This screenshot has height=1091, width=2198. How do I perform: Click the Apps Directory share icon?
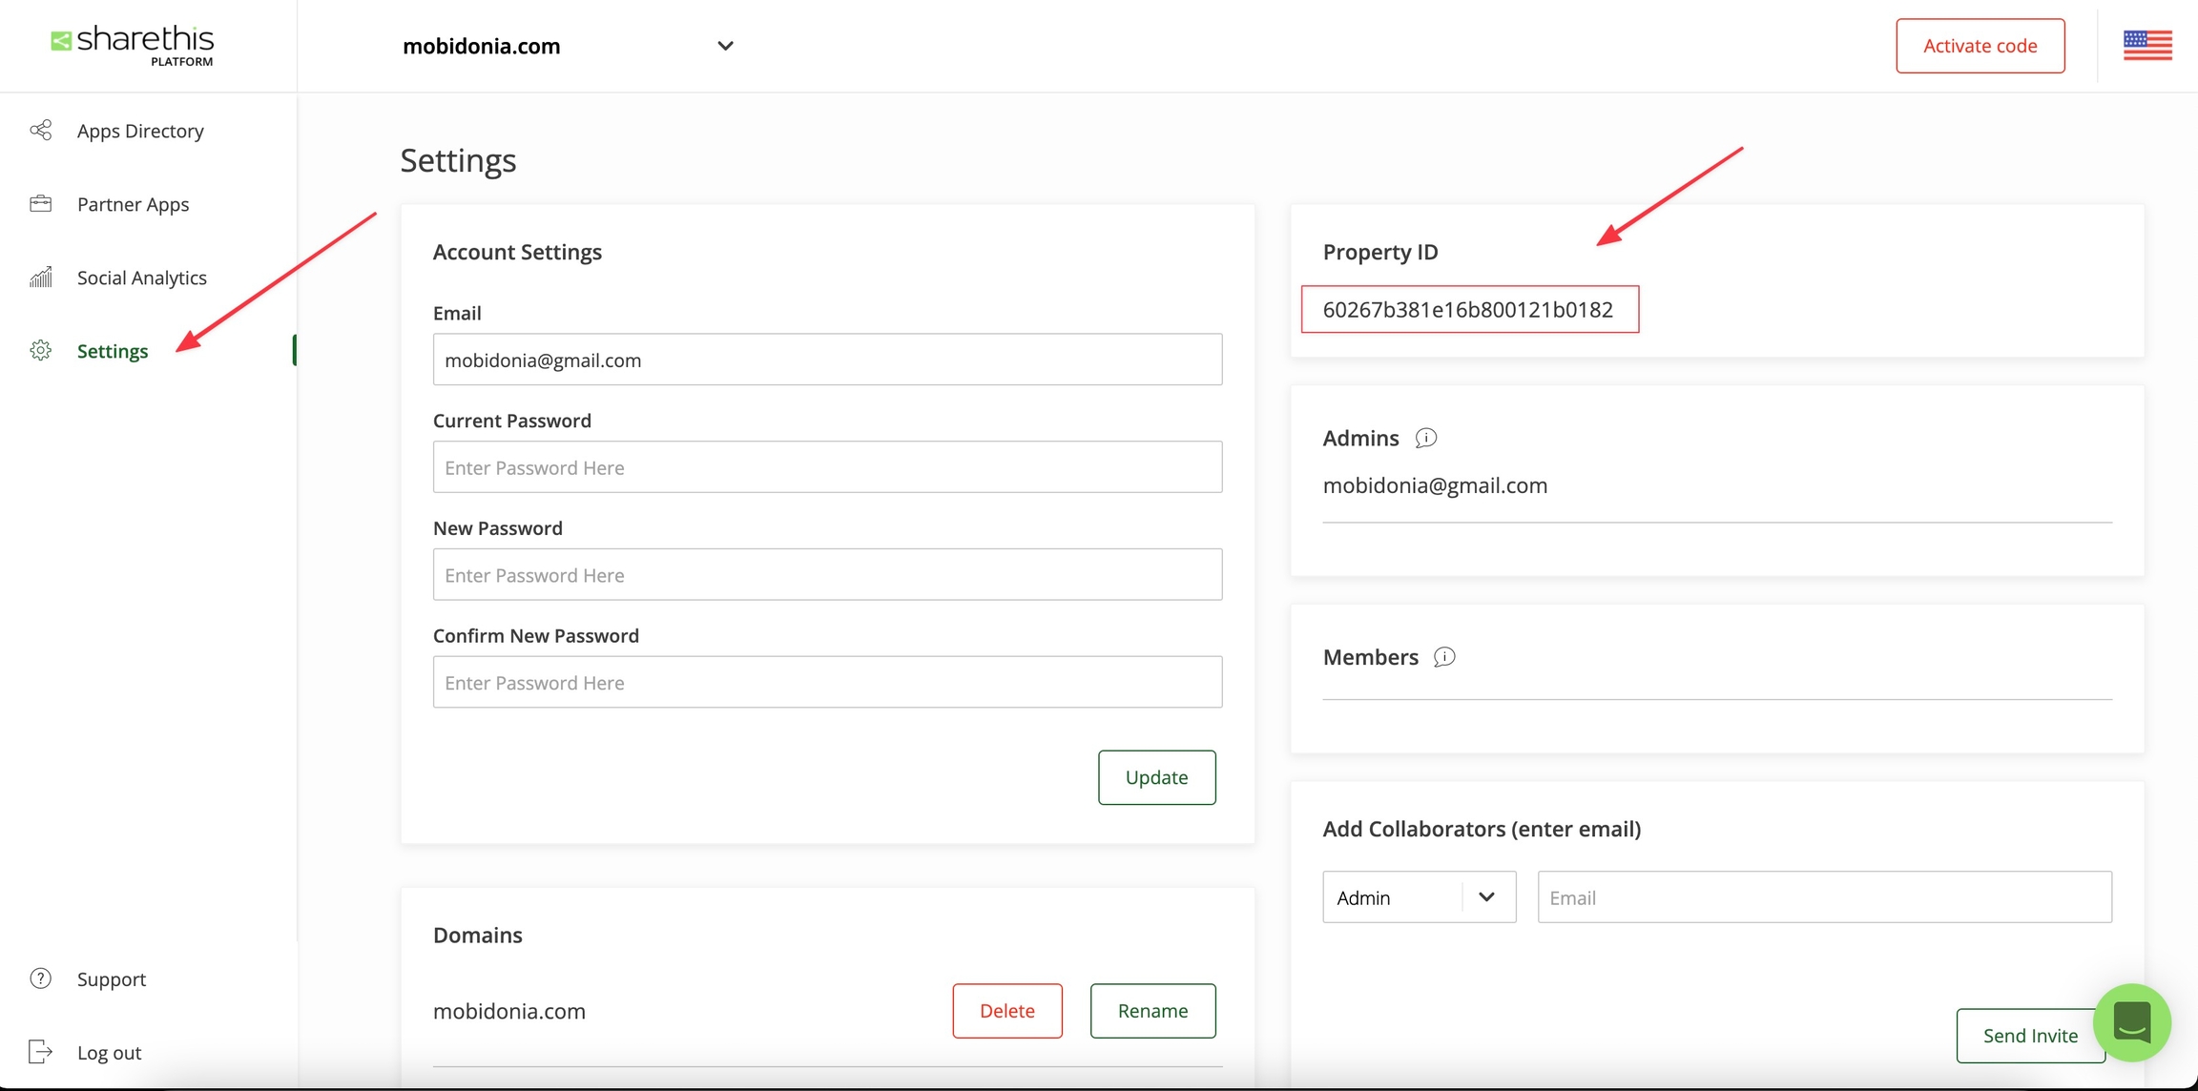(40, 131)
